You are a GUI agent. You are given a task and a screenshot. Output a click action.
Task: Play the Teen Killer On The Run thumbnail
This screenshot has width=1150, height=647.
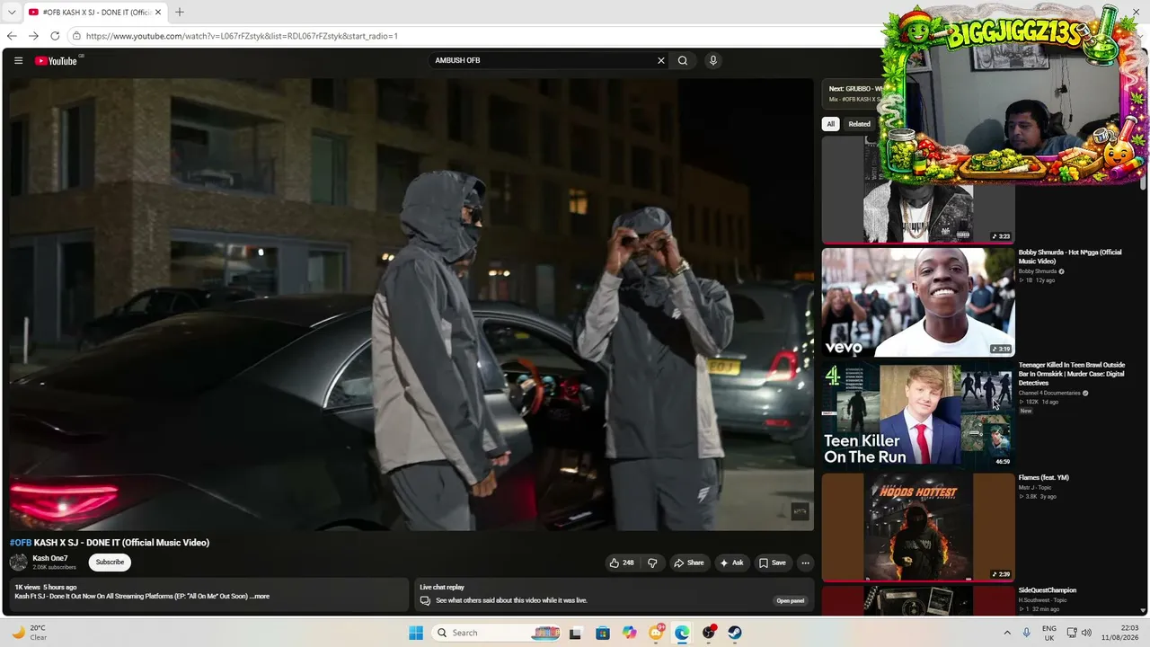[918, 415]
